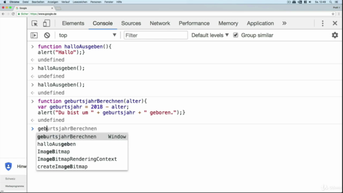Close DevTools with the X icon
This screenshot has width=343, height=193.
[x=334, y=23]
